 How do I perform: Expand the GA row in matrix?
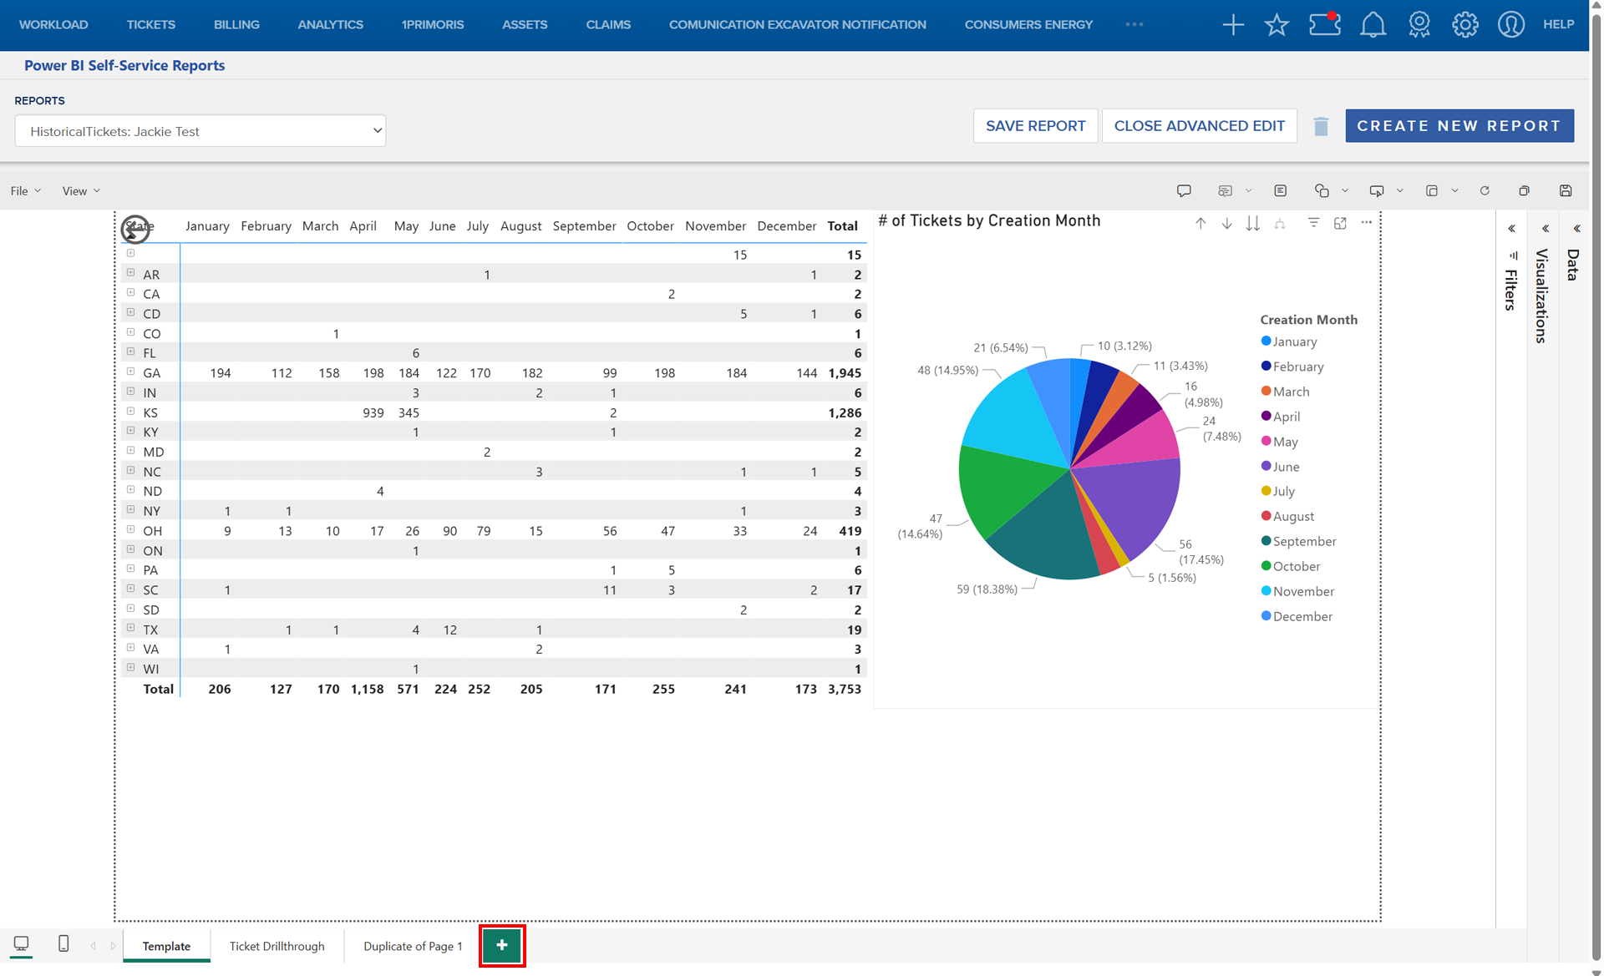(x=131, y=372)
